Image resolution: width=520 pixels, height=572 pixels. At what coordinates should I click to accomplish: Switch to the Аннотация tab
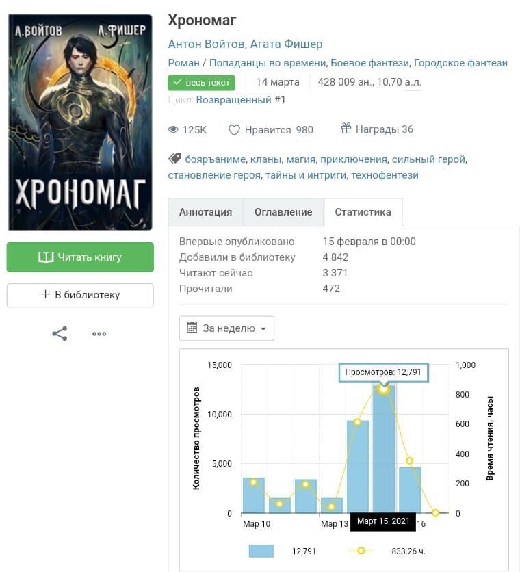click(x=205, y=212)
